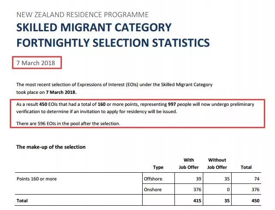Click the bold 160 points figure in paragraph

[x=101, y=104]
